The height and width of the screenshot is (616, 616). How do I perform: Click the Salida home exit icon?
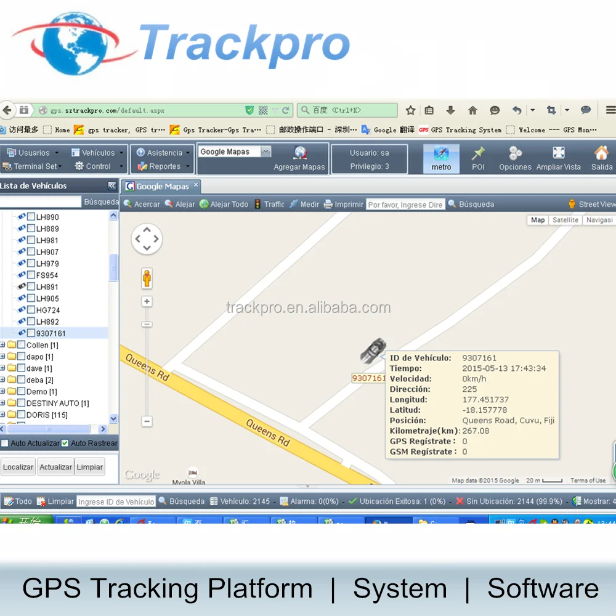coord(601,153)
